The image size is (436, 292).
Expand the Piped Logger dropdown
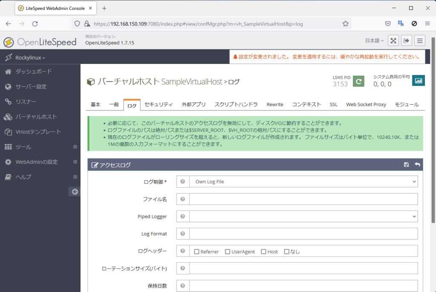click(x=304, y=216)
